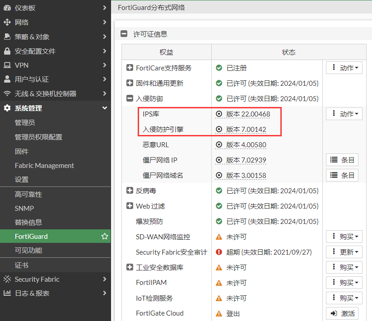Image resolution: width=372 pixels, height=321 pixels.
Task: Click the 网络 network arrows icon
Action: pos(7,22)
